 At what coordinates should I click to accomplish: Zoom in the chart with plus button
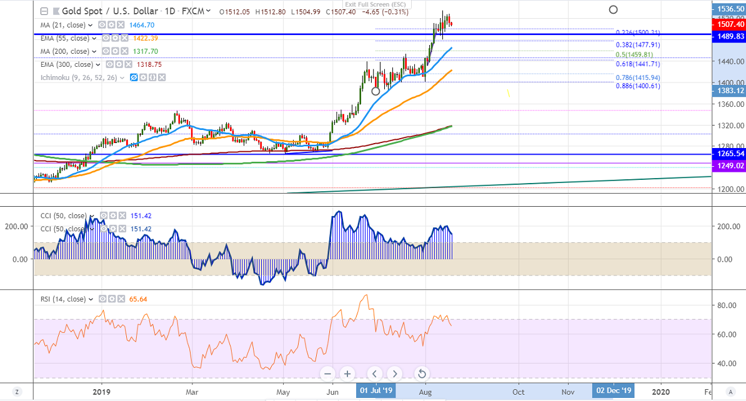[348, 374]
